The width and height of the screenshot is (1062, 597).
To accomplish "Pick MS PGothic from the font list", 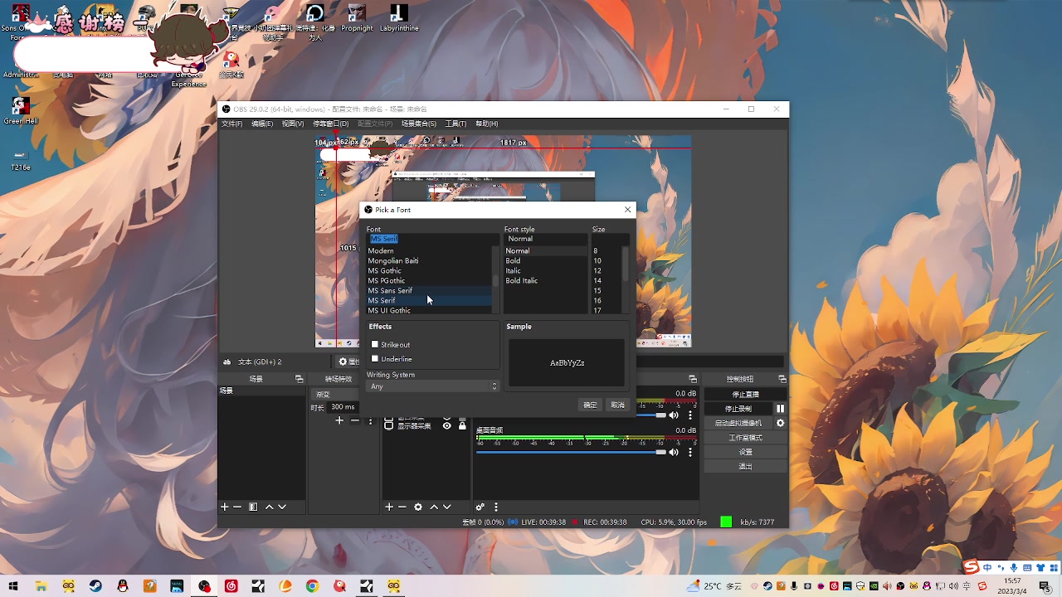I will pos(430,280).
